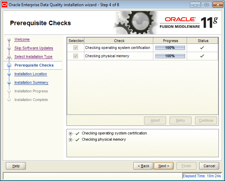Click the Select Installation Type step bullet
The width and height of the screenshot is (225, 181).
(x=9, y=57)
